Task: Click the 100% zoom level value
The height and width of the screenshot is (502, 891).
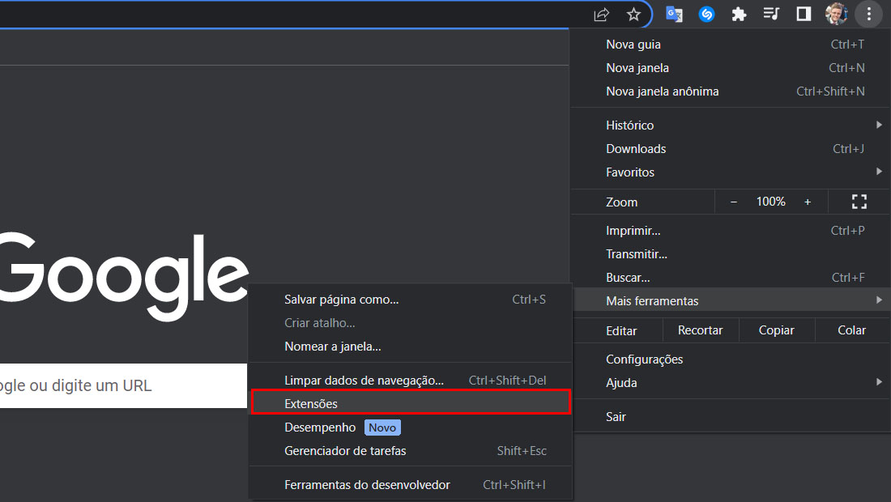Action: [x=770, y=202]
